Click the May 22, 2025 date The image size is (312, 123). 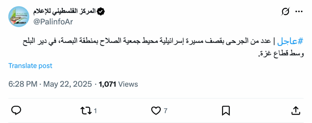pos(67,84)
